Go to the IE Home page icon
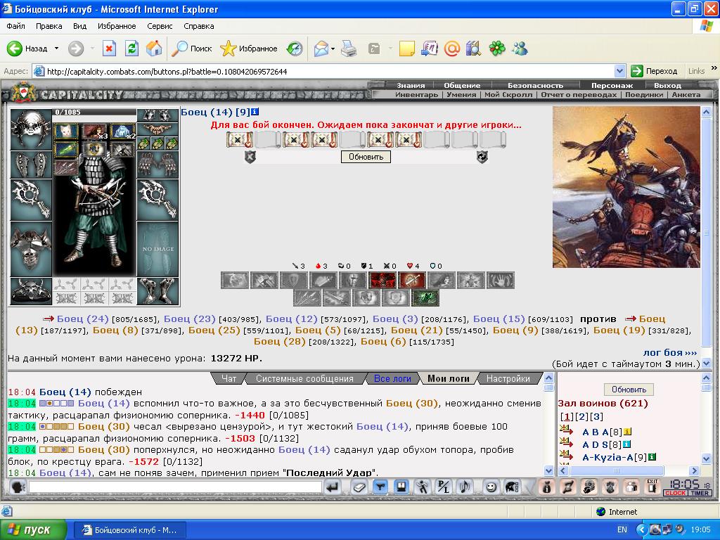Viewport: 720px width, 540px height. pos(154,49)
